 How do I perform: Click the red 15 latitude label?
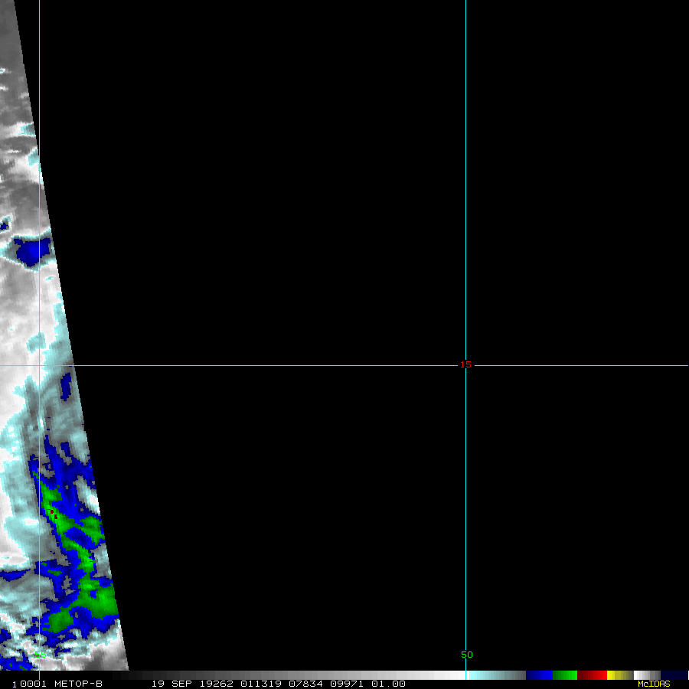[x=465, y=364]
